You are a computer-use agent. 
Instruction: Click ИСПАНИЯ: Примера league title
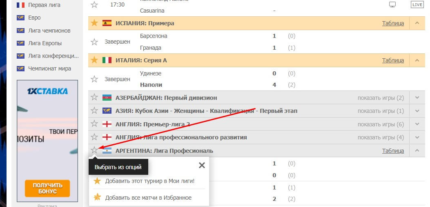coord(145,23)
